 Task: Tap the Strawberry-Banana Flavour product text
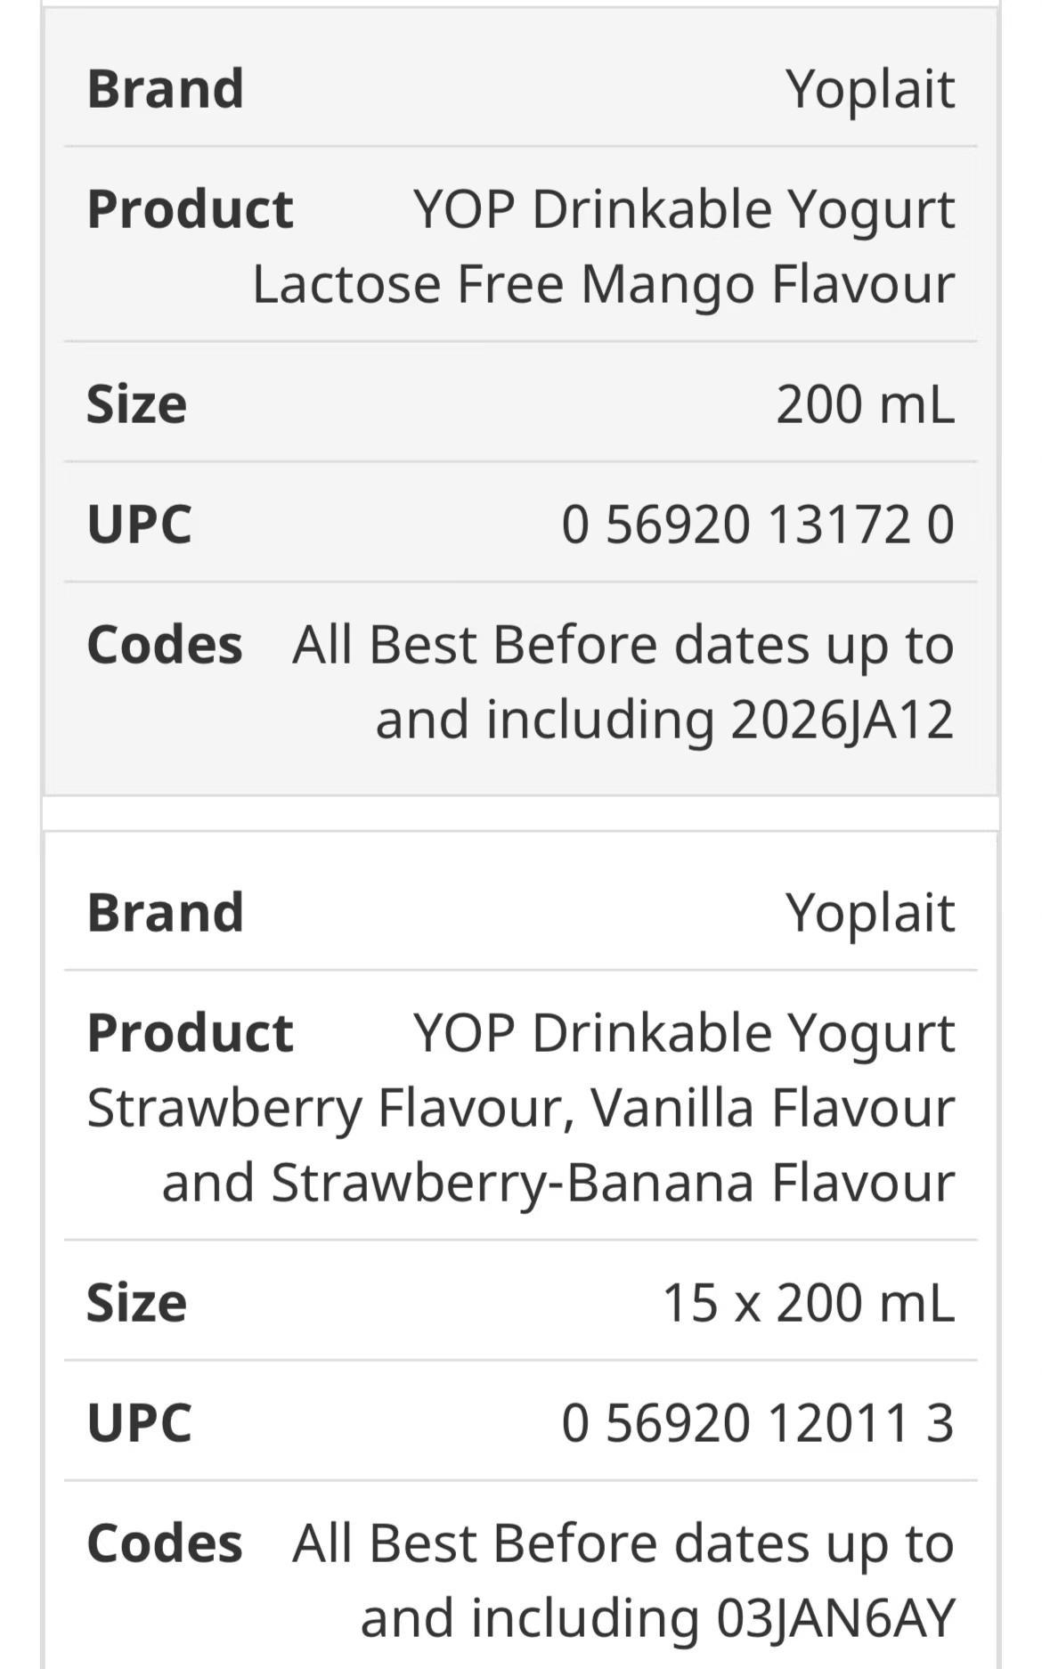[613, 1183]
